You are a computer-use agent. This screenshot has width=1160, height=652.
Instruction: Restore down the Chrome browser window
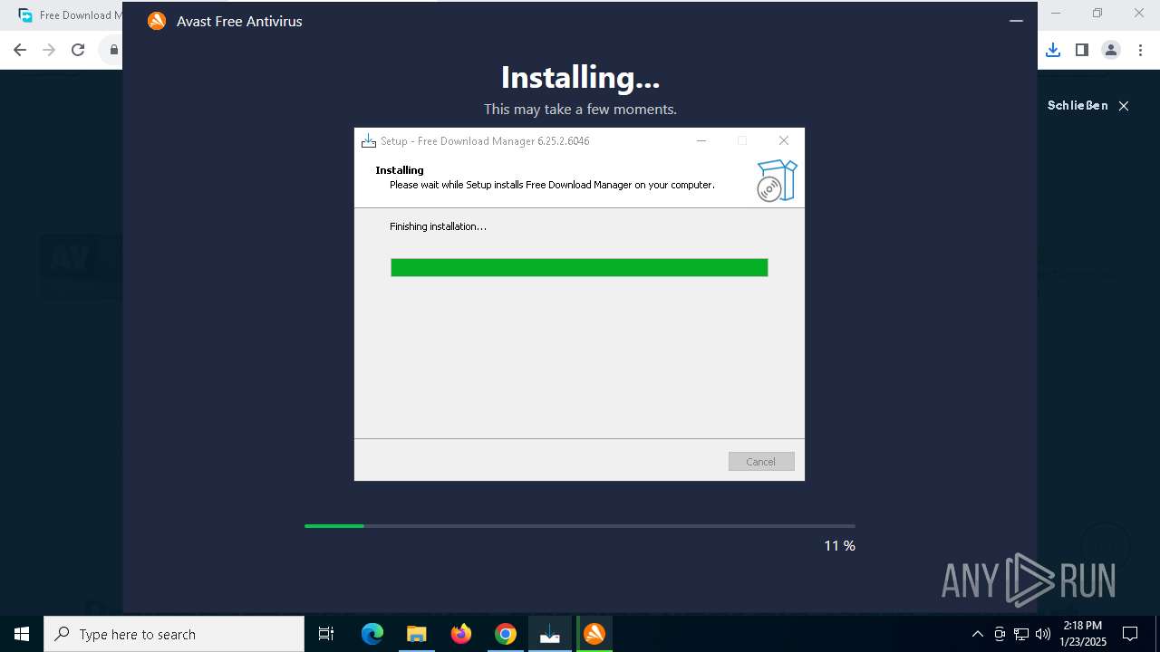click(1097, 14)
